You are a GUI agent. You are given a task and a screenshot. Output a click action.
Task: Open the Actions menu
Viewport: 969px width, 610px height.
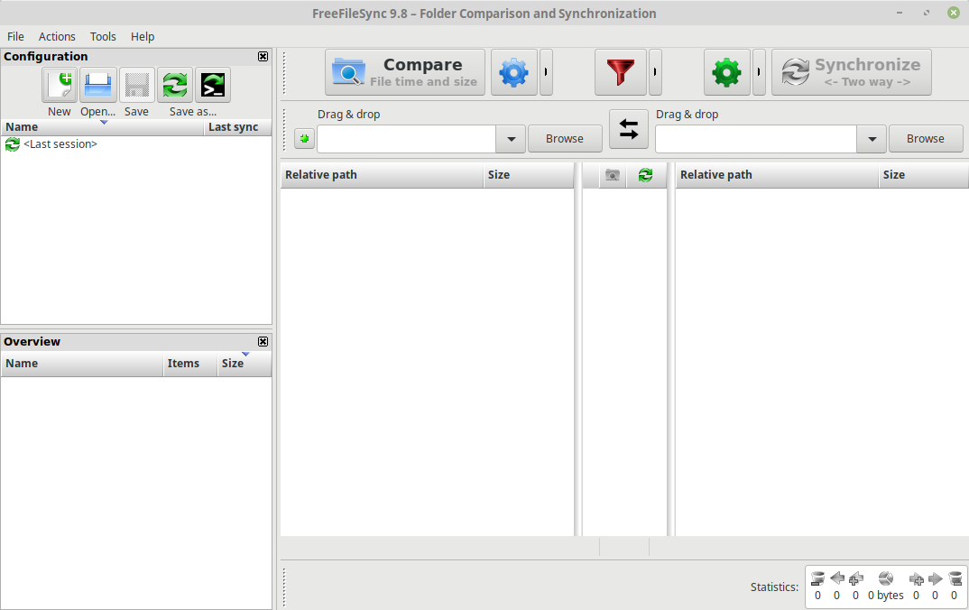[x=57, y=36]
